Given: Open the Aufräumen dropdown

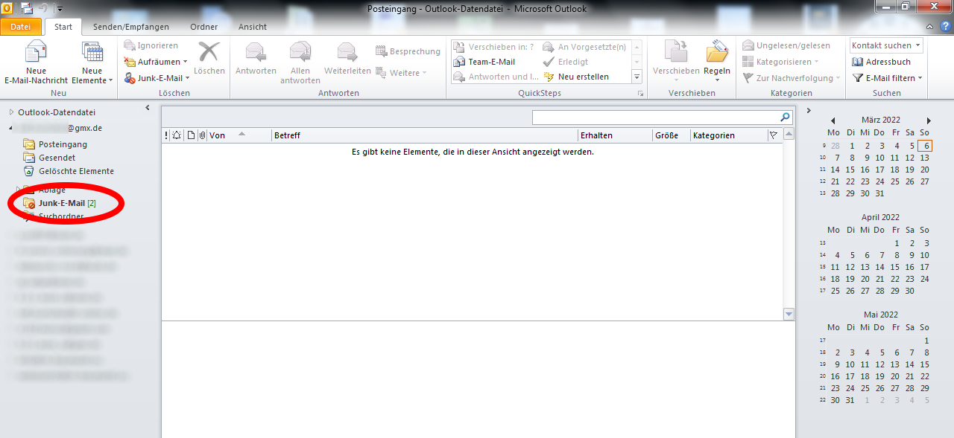Looking at the screenshot, I should [154, 62].
